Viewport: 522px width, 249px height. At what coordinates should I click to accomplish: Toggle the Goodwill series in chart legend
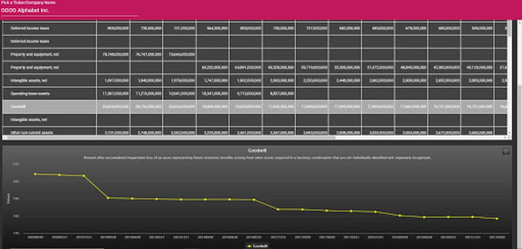[257, 246]
